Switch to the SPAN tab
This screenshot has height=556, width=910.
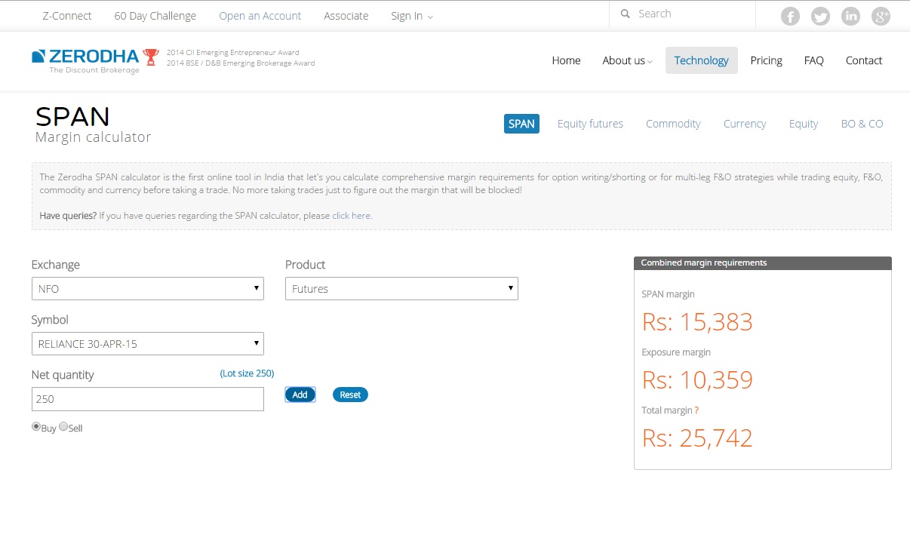pos(521,124)
